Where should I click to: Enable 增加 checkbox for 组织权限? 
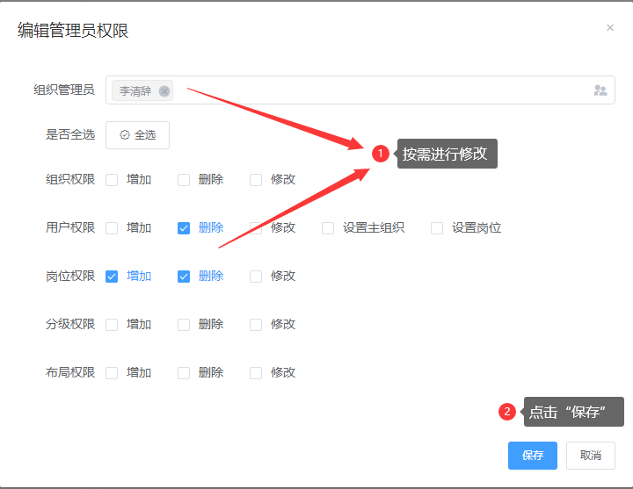[112, 180]
